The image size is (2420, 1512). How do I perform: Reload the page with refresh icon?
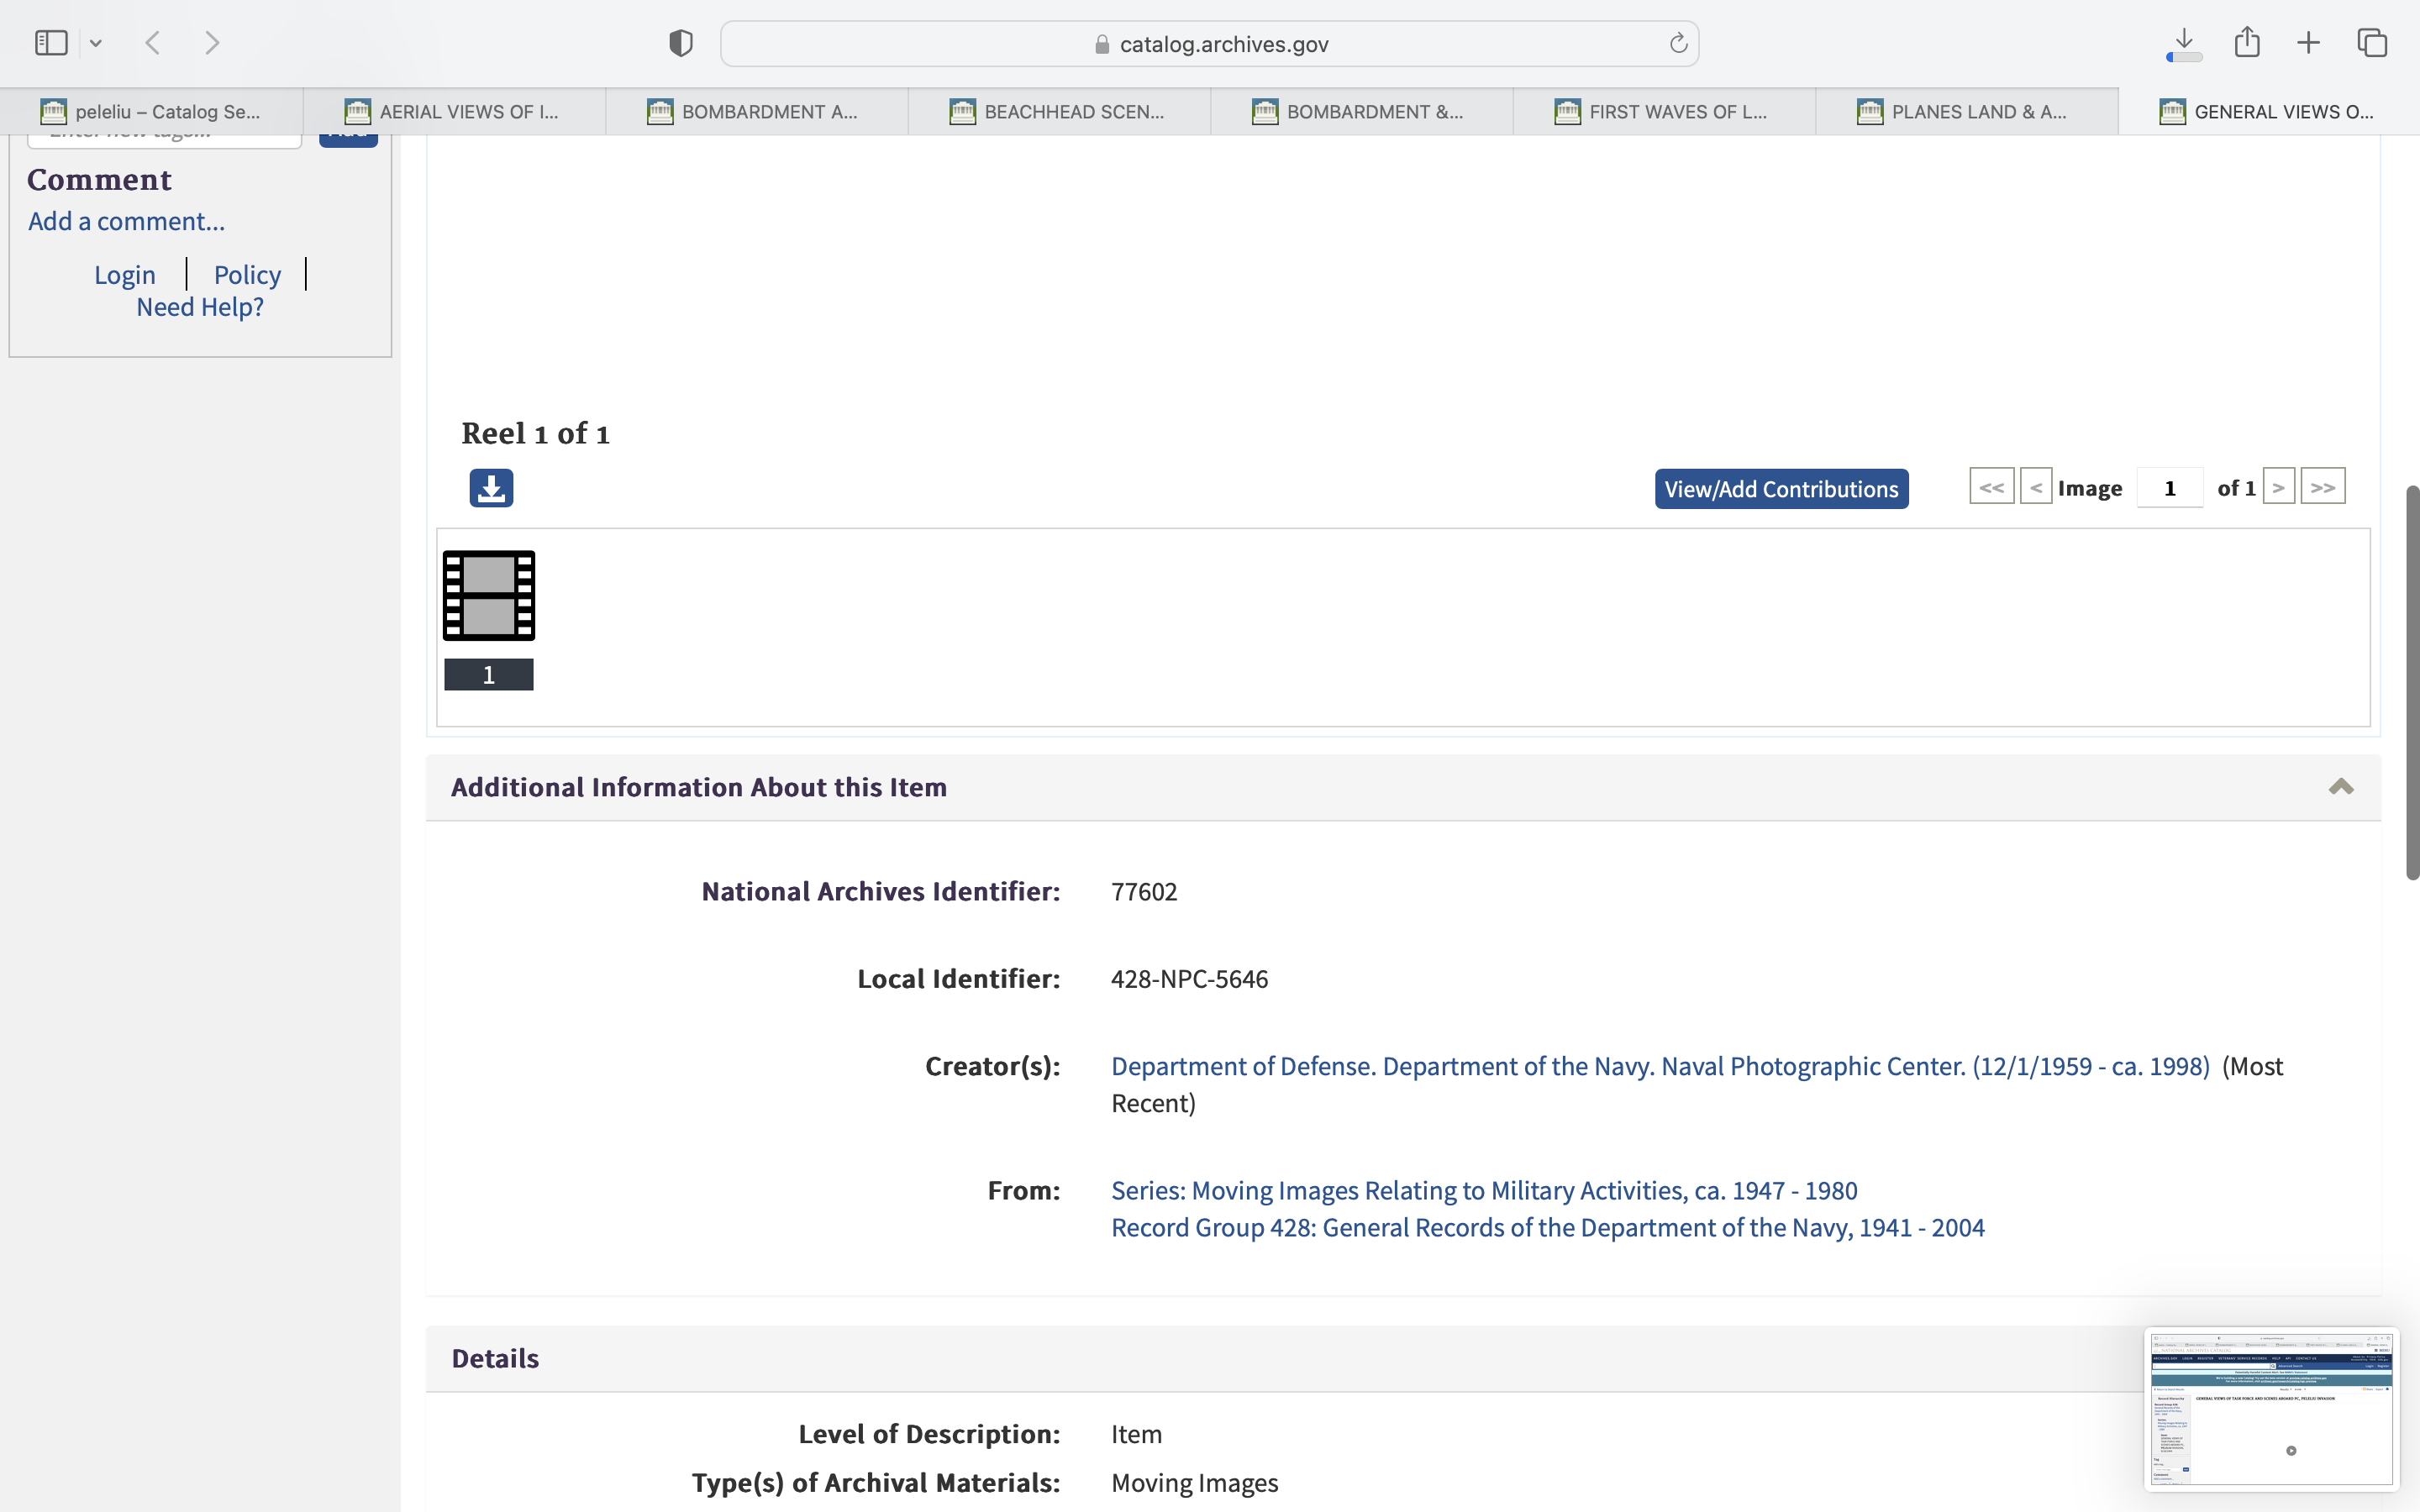click(1678, 43)
